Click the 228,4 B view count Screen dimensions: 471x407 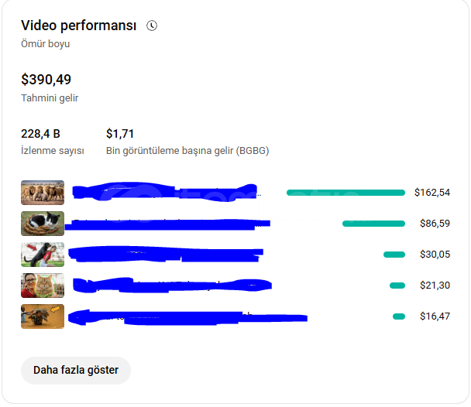click(x=40, y=134)
